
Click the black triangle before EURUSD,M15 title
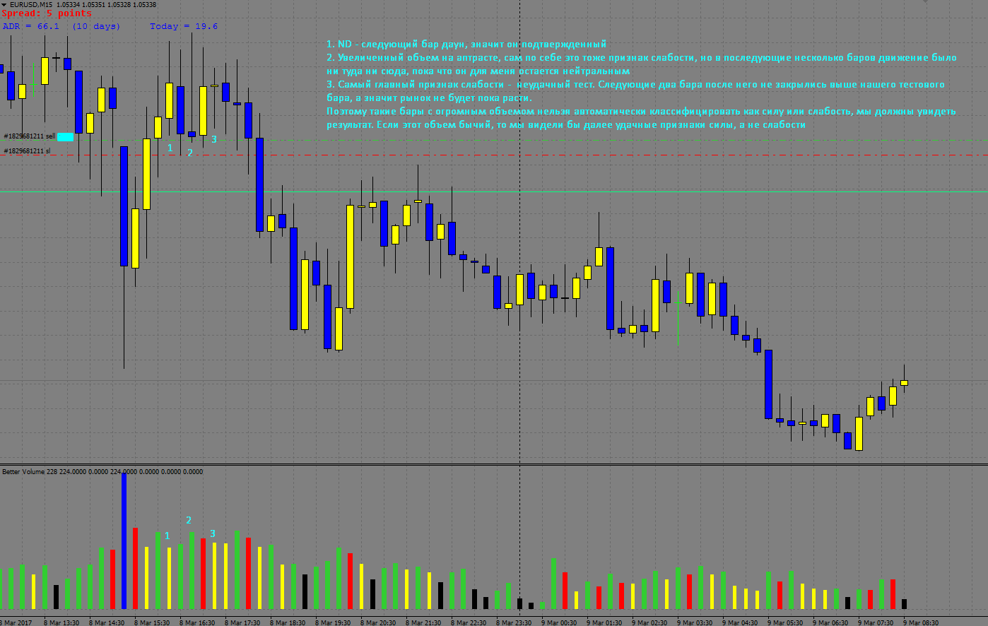click(4, 4)
